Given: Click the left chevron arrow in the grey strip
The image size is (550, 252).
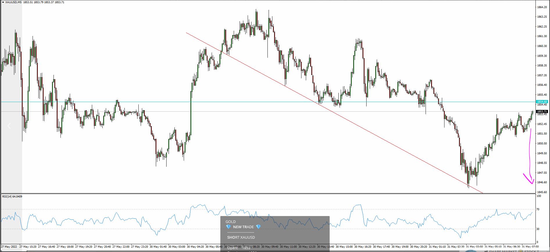Looking at the screenshot, I should 9,126.
